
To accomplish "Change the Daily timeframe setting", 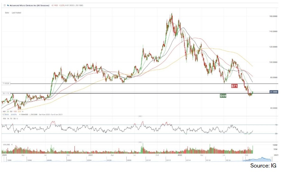I will coord(7,13).
